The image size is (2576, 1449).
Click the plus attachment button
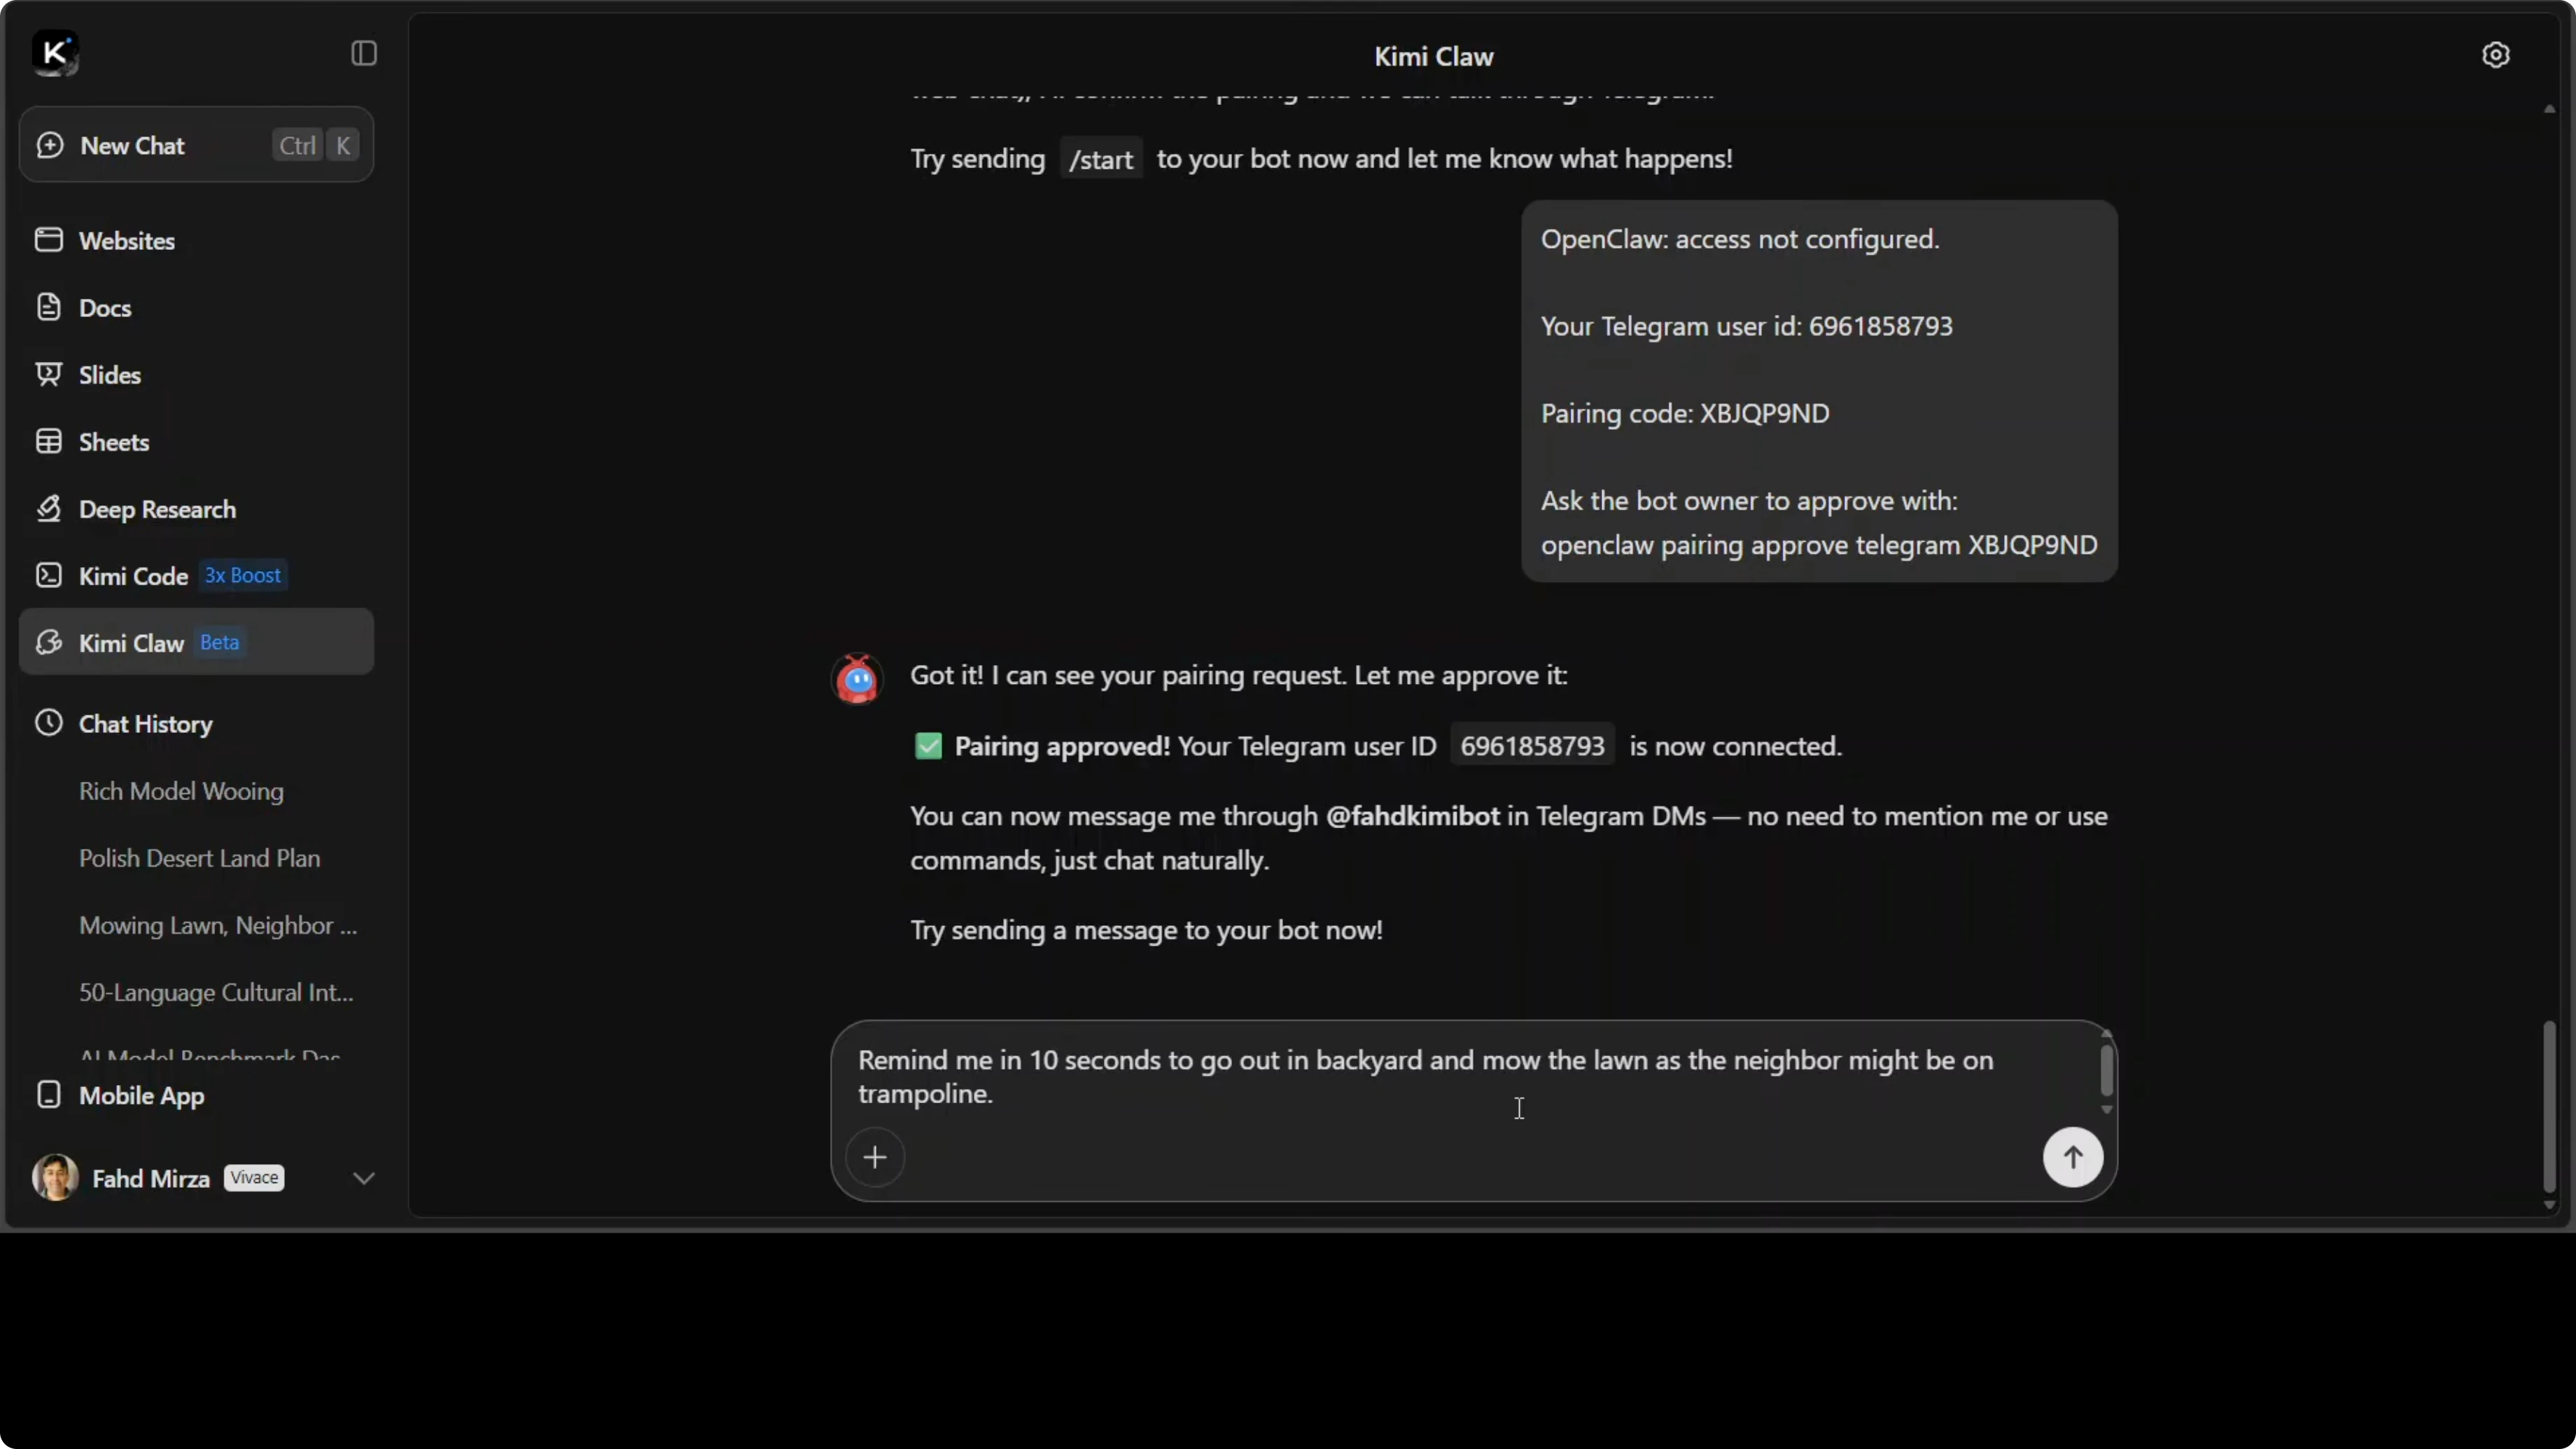tap(875, 1157)
